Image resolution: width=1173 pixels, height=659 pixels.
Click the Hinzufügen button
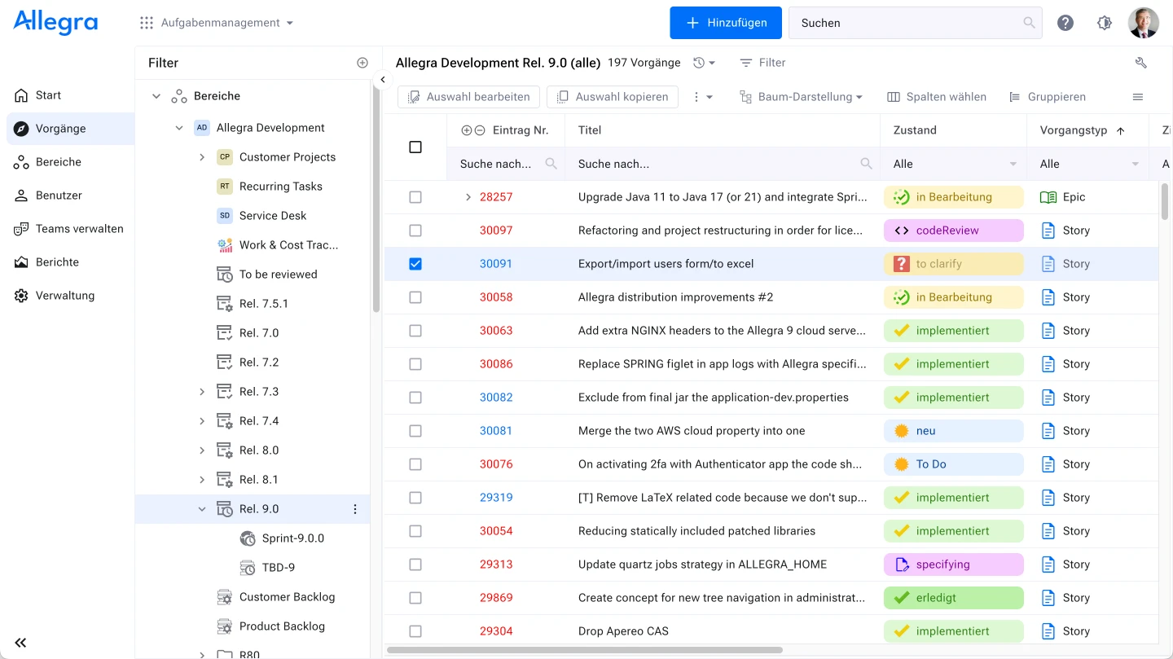pos(725,23)
